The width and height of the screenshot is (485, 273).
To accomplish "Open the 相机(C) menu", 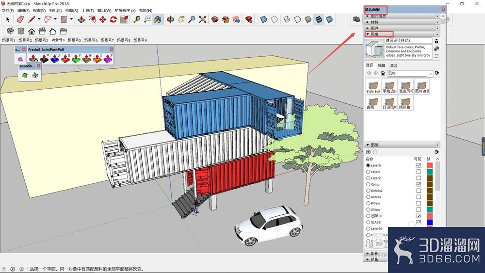I will click(x=55, y=11).
